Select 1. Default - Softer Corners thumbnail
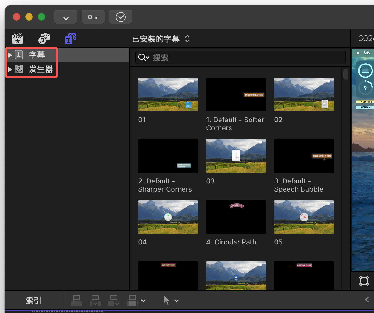Image resolution: width=374 pixels, height=313 pixels. [x=236, y=95]
